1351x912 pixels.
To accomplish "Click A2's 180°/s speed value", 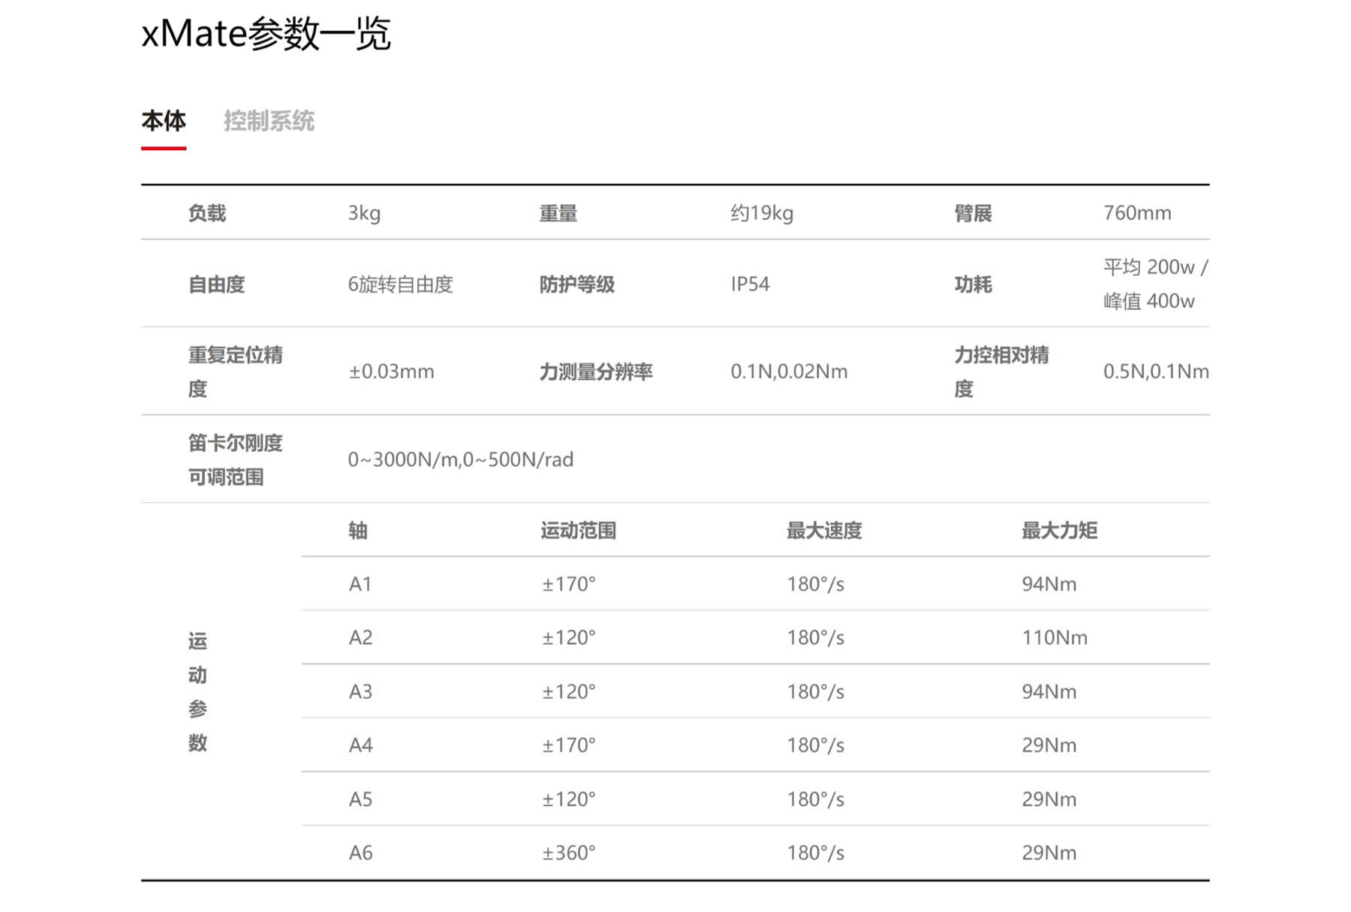I will coord(816,638).
